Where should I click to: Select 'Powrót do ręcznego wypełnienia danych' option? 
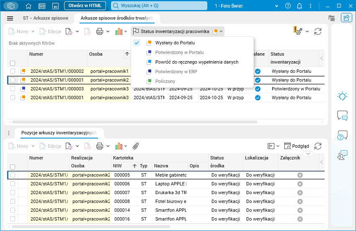(196, 62)
